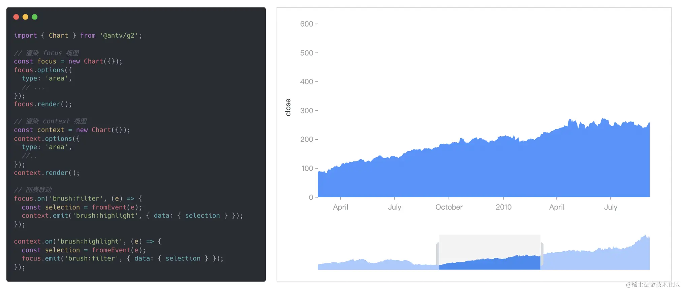Click the '// 渲染 context 视图' comment
This screenshot has width=682, height=290.
51,121
